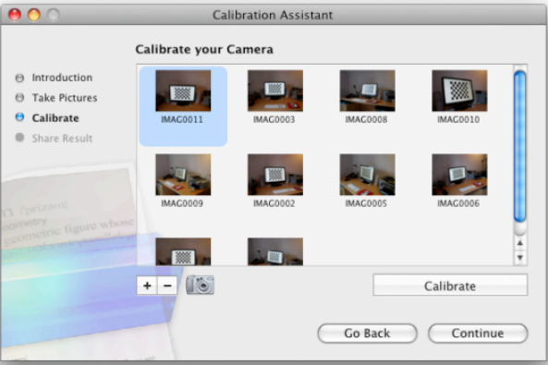Select thumbnail IMAG0010
548x365 pixels.
[459, 91]
